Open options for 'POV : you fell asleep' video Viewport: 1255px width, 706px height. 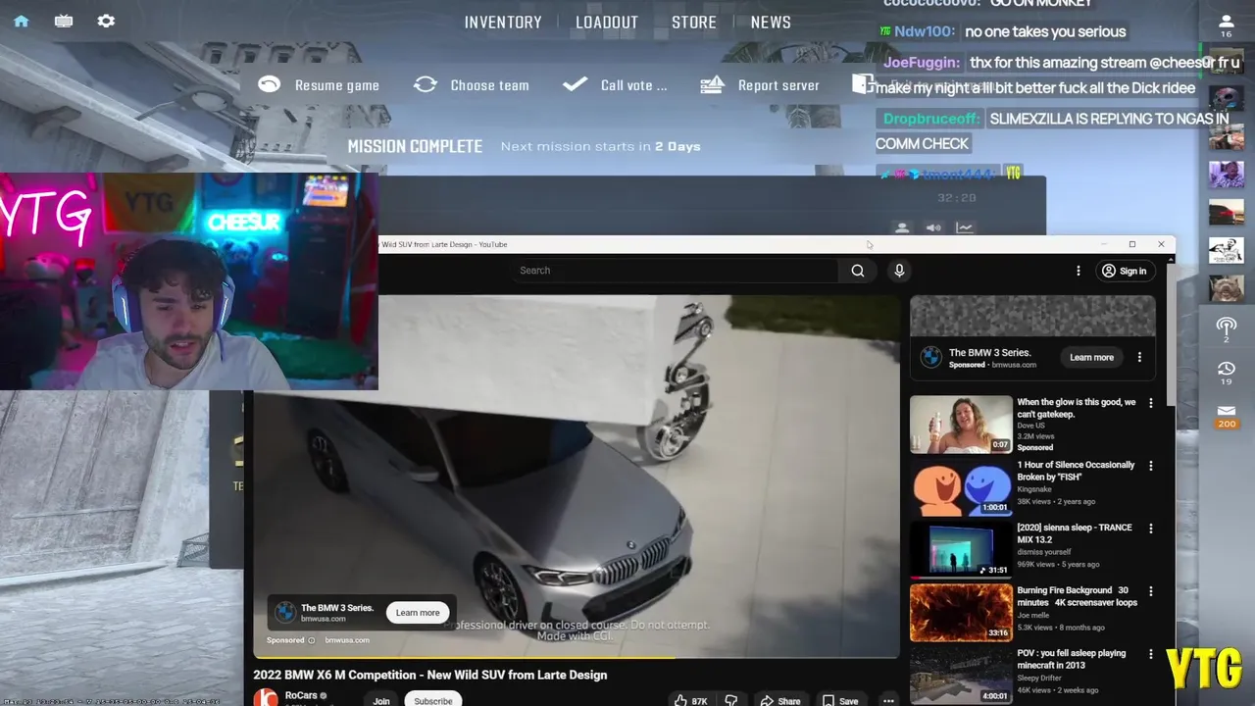1151,654
